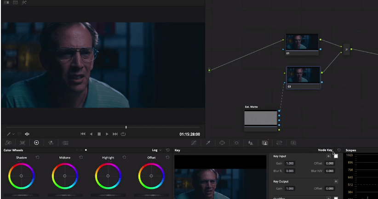Toggle the Key Input matte/mask button
378x199 pixels.
336,156
